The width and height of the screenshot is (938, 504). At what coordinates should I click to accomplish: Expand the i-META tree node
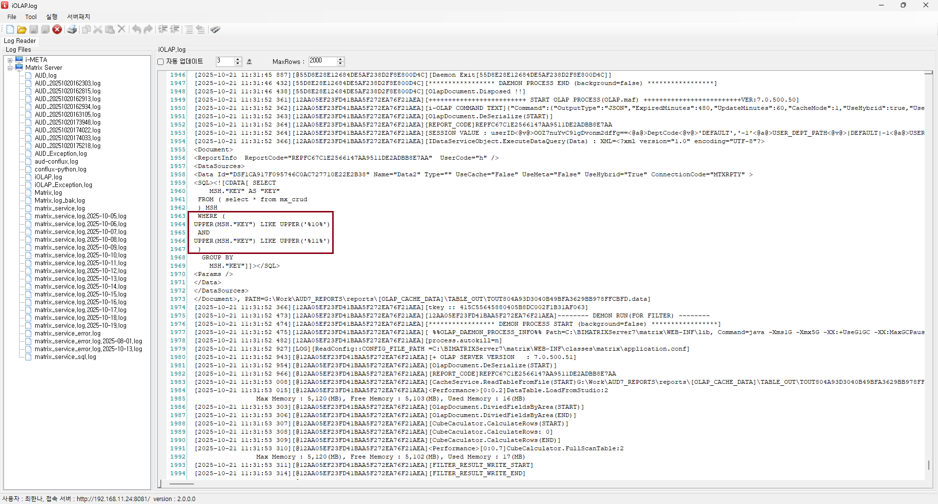click(x=10, y=60)
